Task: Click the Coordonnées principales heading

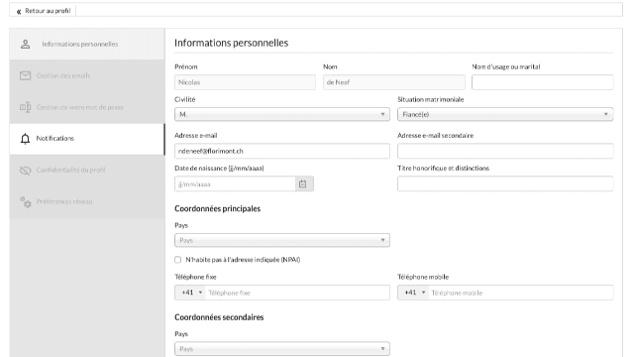Action: coord(218,209)
